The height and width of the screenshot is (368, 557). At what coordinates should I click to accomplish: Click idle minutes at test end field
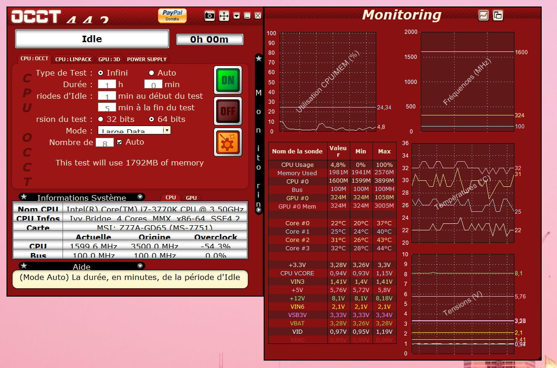pos(107,108)
